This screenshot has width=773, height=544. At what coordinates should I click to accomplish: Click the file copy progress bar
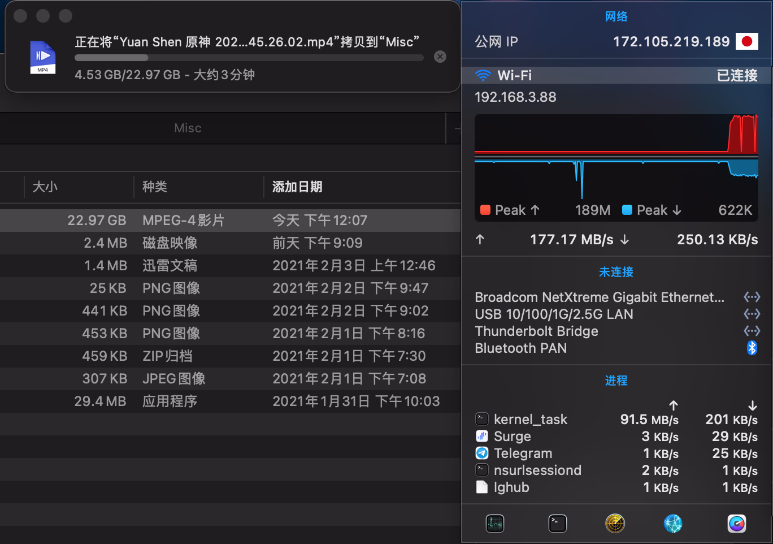[249, 58]
